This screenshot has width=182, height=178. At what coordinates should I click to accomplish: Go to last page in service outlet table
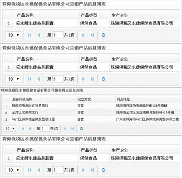(x=73, y=129)
